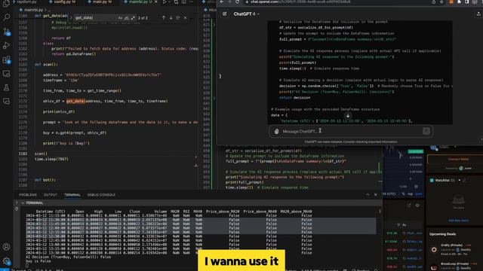Click 'buy is False' terminal output
Viewport: 483px width, 271px height.
point(38,261)
